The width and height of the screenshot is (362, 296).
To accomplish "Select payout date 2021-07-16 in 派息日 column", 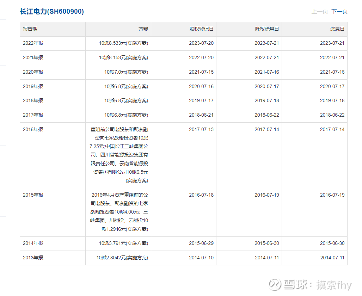I will 332,72.
